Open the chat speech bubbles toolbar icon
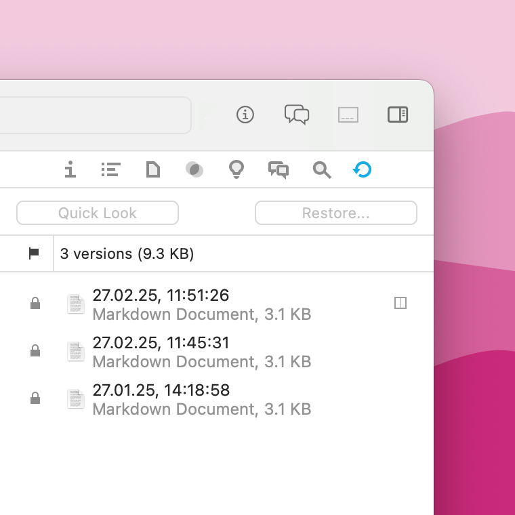 point(297,115)
